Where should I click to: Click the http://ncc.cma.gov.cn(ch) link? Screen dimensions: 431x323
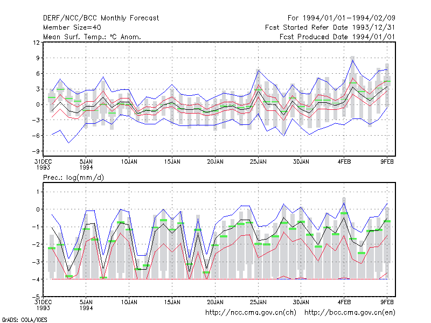[x=251, y=313]
